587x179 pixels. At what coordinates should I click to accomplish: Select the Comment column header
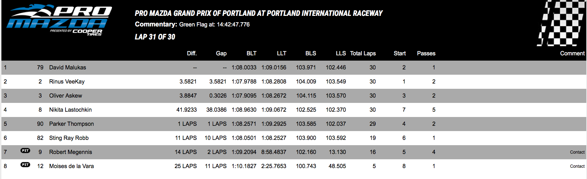pos(573,53)
